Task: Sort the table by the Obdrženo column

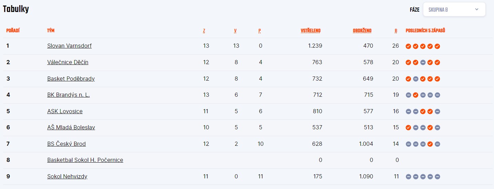Action: [362, 31]
